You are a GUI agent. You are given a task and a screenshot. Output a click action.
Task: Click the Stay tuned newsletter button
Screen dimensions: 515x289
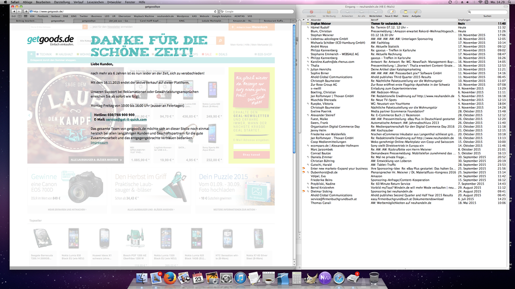pyautogui.click(x=252, y=154)
